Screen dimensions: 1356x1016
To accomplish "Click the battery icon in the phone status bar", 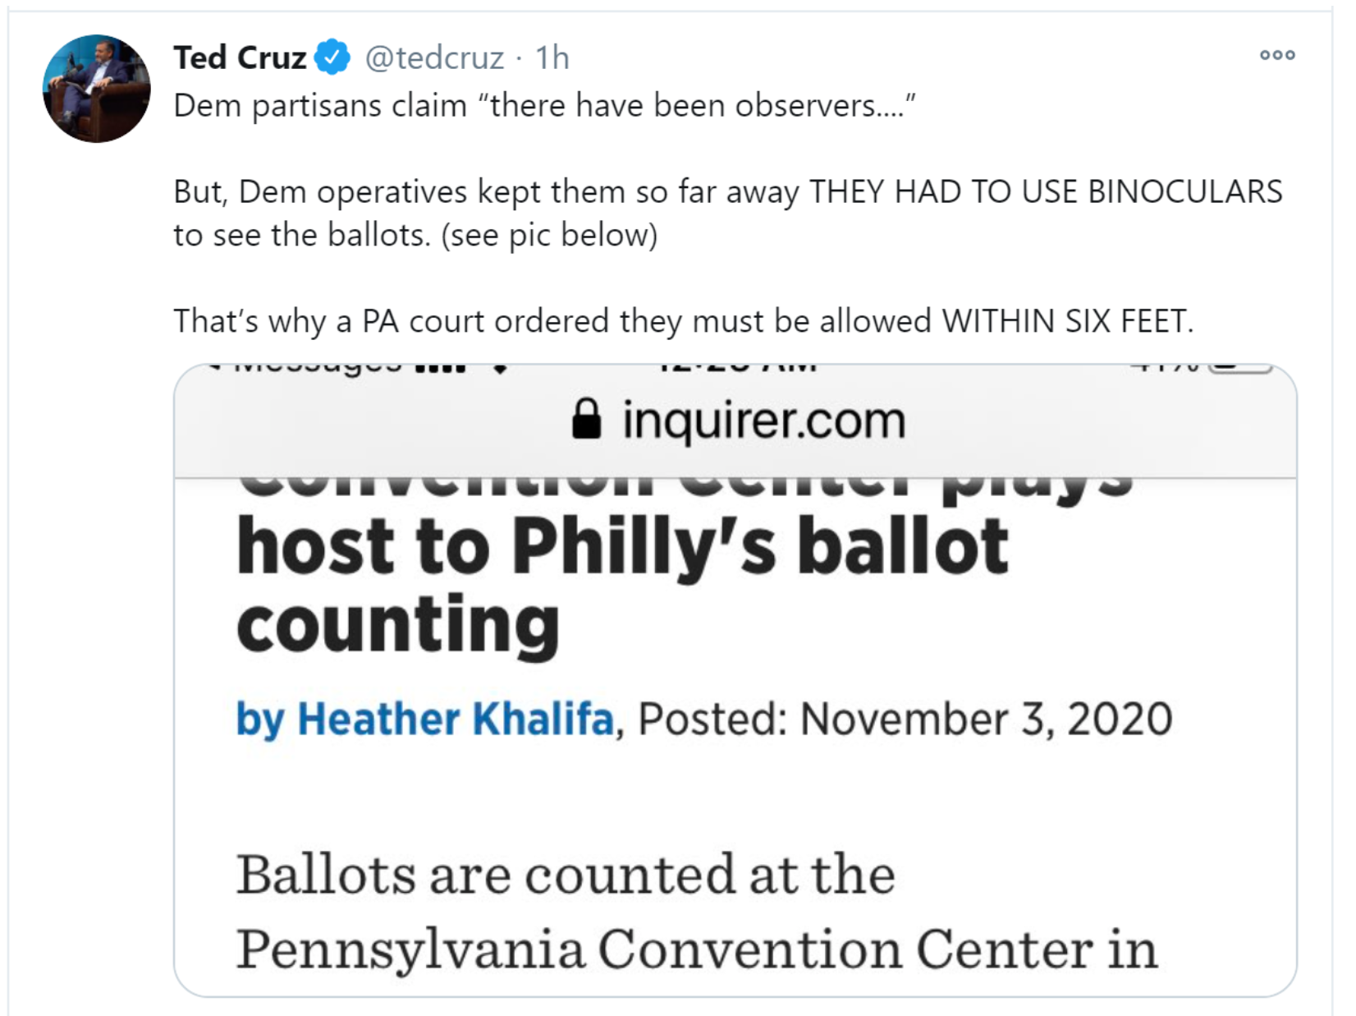I will coord(1239,367).
